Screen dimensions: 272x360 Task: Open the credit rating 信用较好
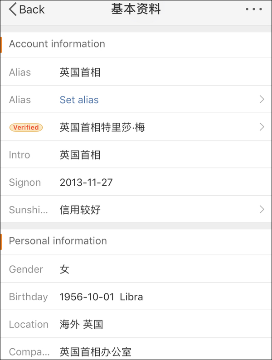coord(80,210)
